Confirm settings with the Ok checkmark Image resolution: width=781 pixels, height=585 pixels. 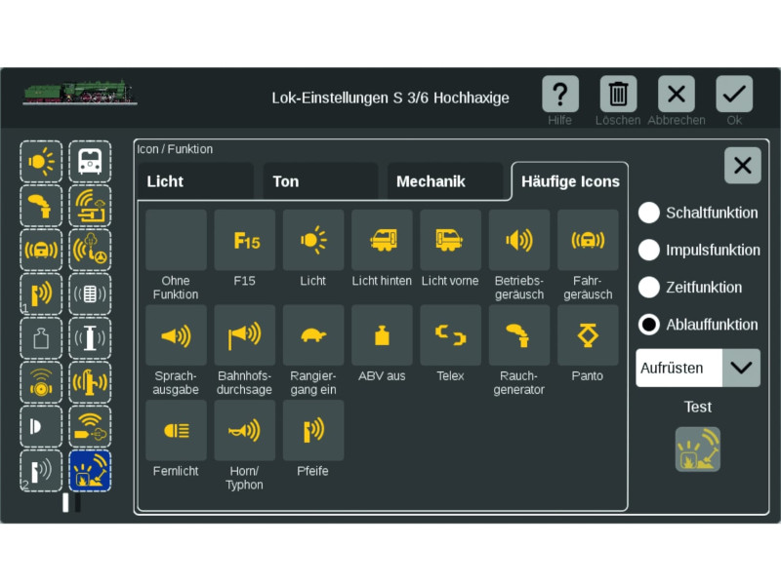coord(734,95)
